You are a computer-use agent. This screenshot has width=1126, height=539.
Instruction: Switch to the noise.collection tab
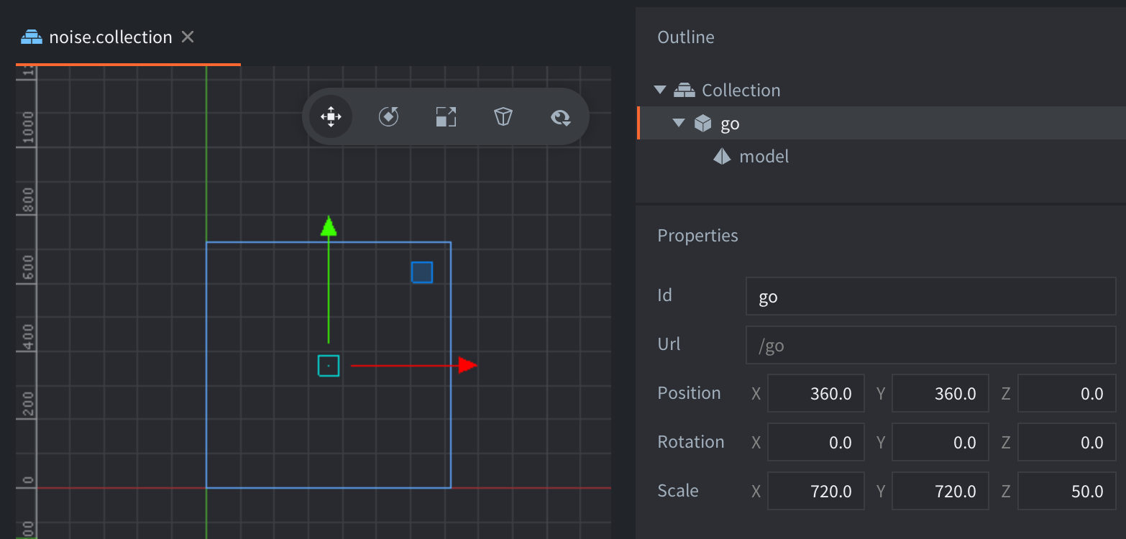point(108,36)
